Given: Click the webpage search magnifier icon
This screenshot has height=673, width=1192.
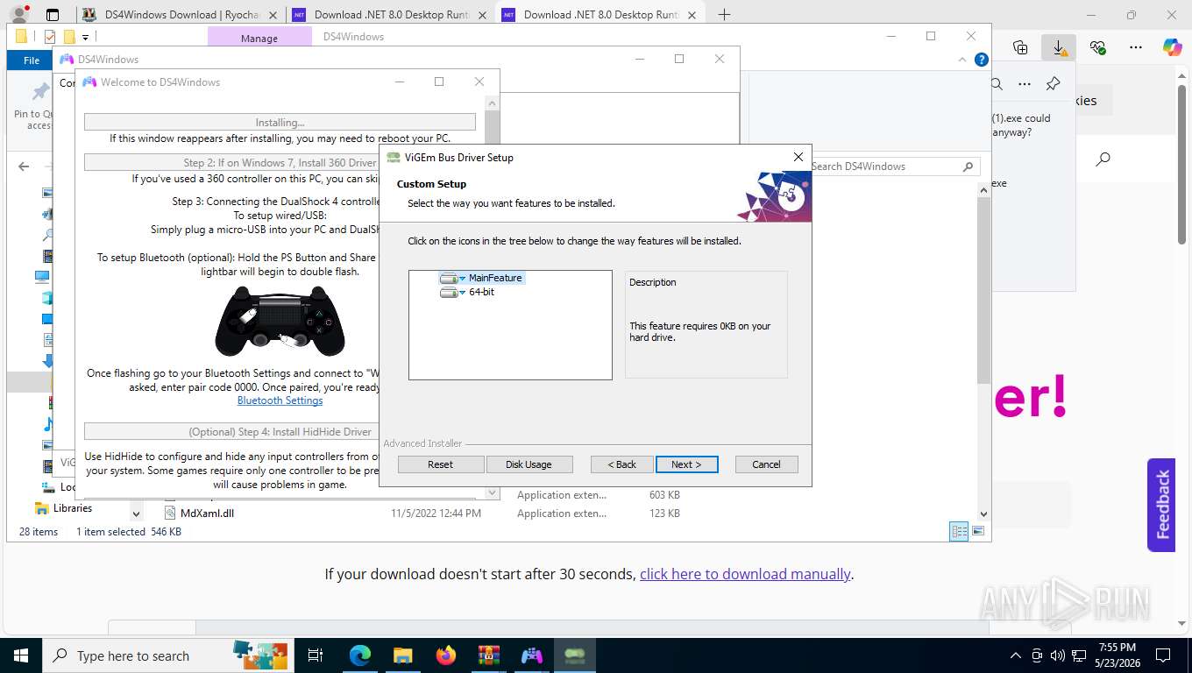Looking at the screenshot, I should tap(1103, 159).
